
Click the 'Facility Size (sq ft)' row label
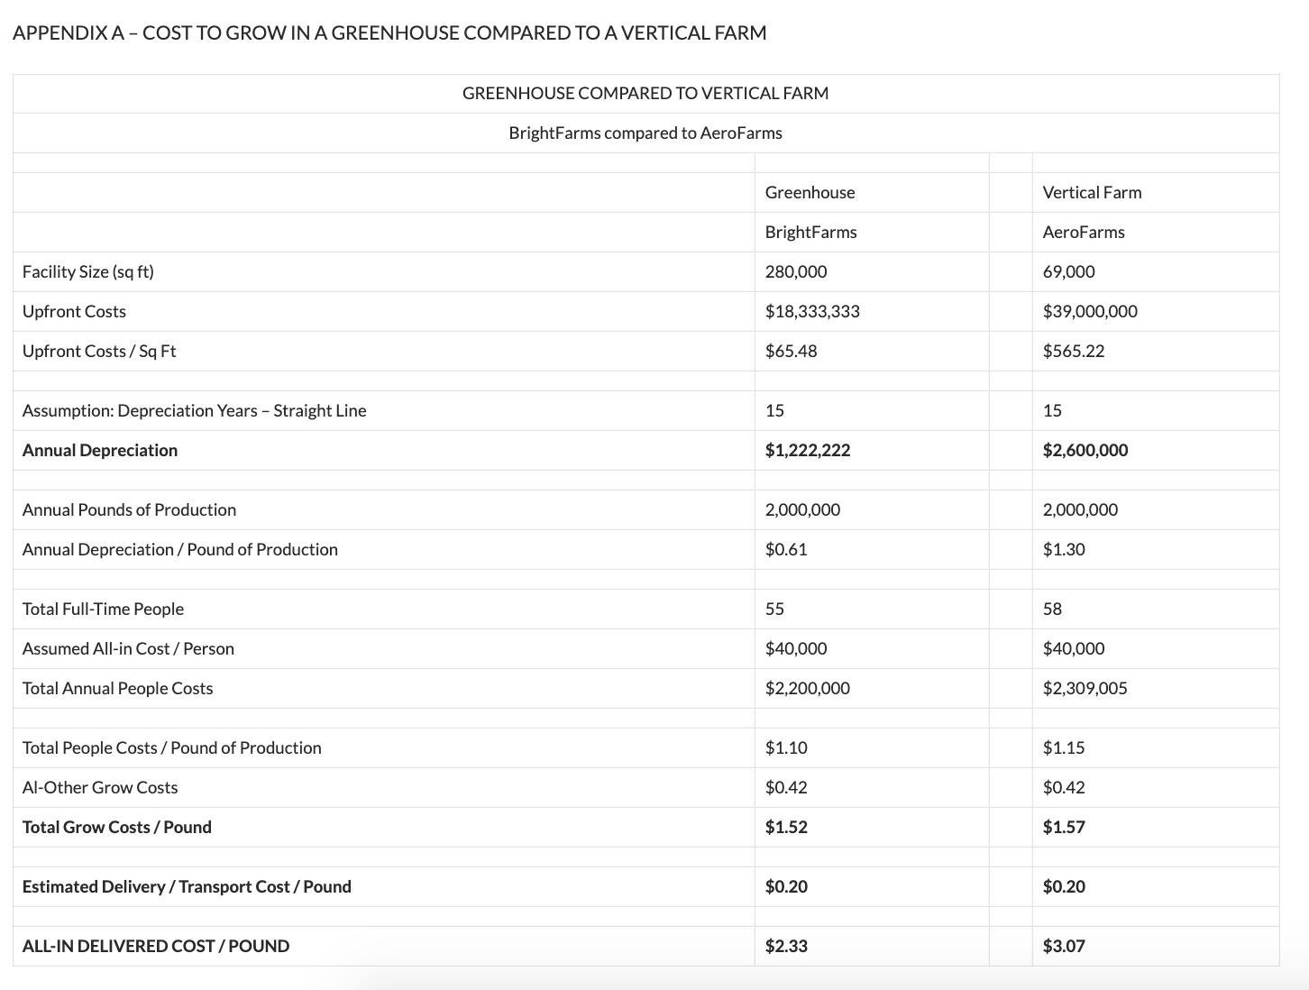tap(88, 271)
